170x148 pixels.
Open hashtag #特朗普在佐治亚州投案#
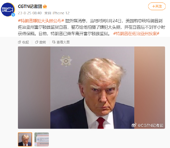click(x=136, y=34)
